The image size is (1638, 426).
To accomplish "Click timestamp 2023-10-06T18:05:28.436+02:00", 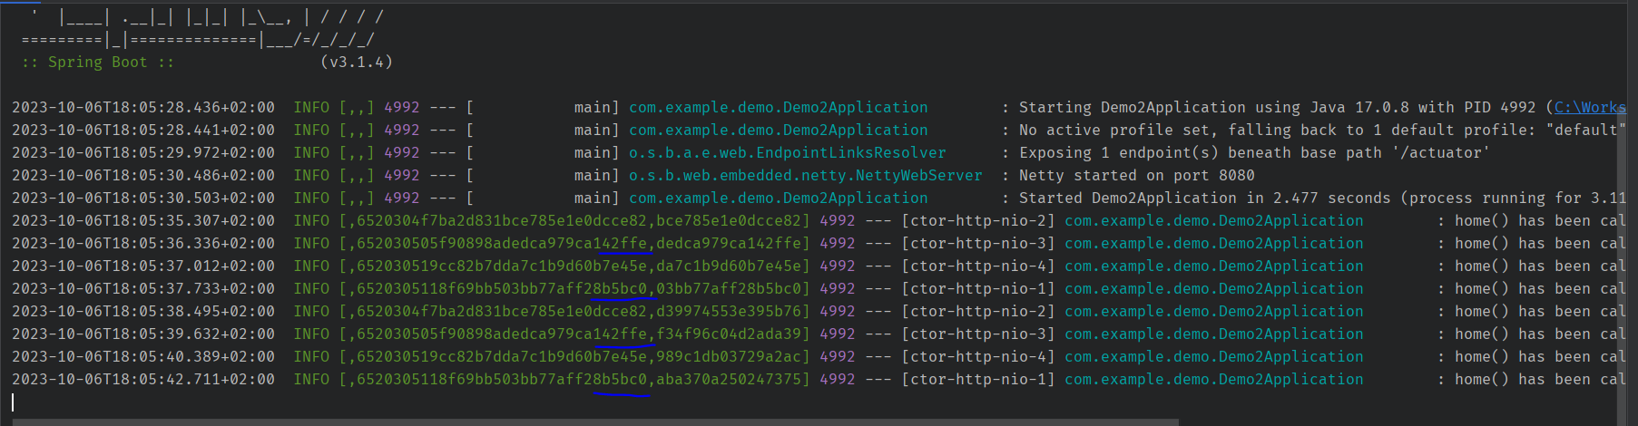I will tap(143, 107).
